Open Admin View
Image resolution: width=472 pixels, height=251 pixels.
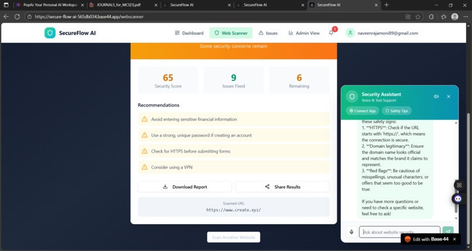tap(304, 33)
